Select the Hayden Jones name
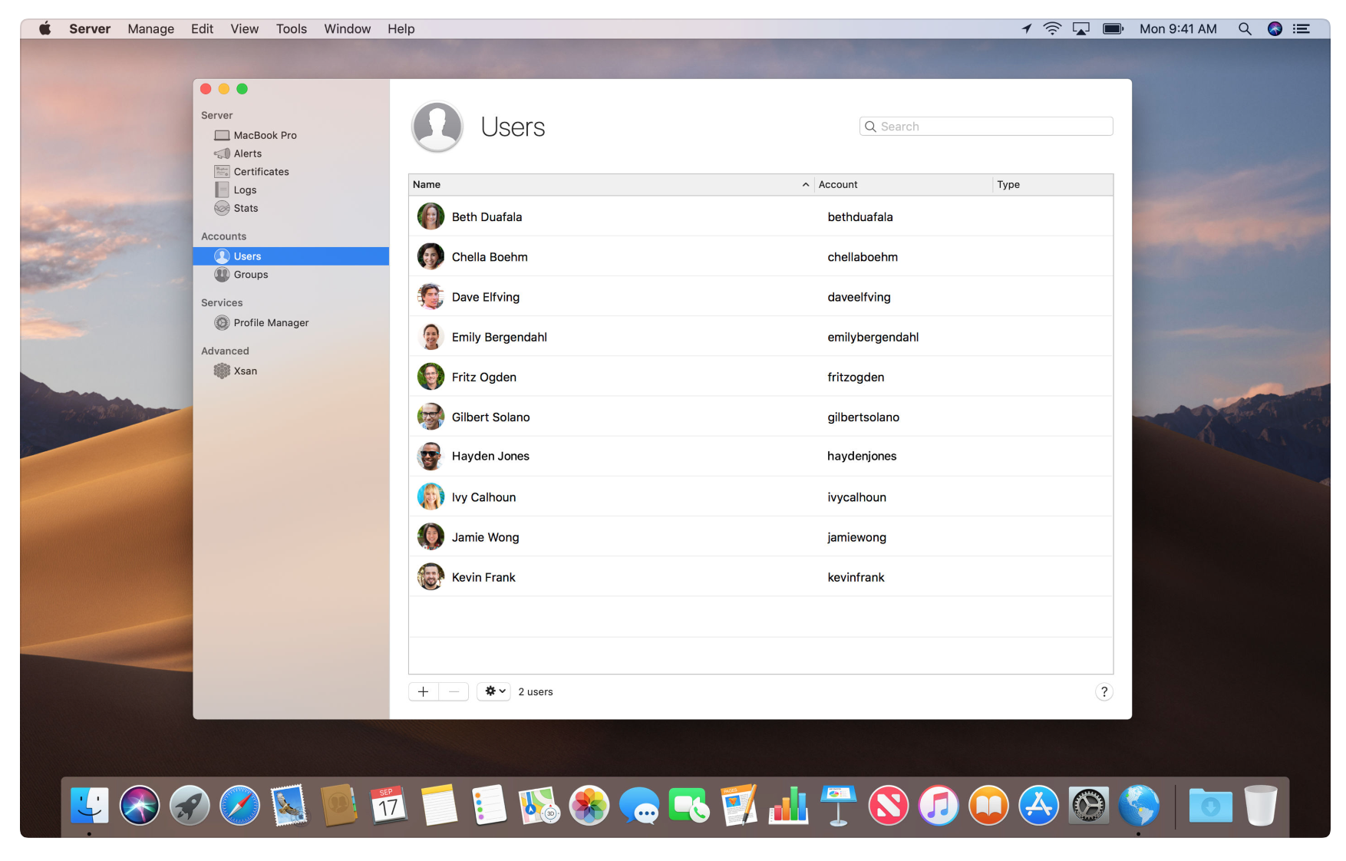Screen dimensions: 1346x861 (490, 456)
